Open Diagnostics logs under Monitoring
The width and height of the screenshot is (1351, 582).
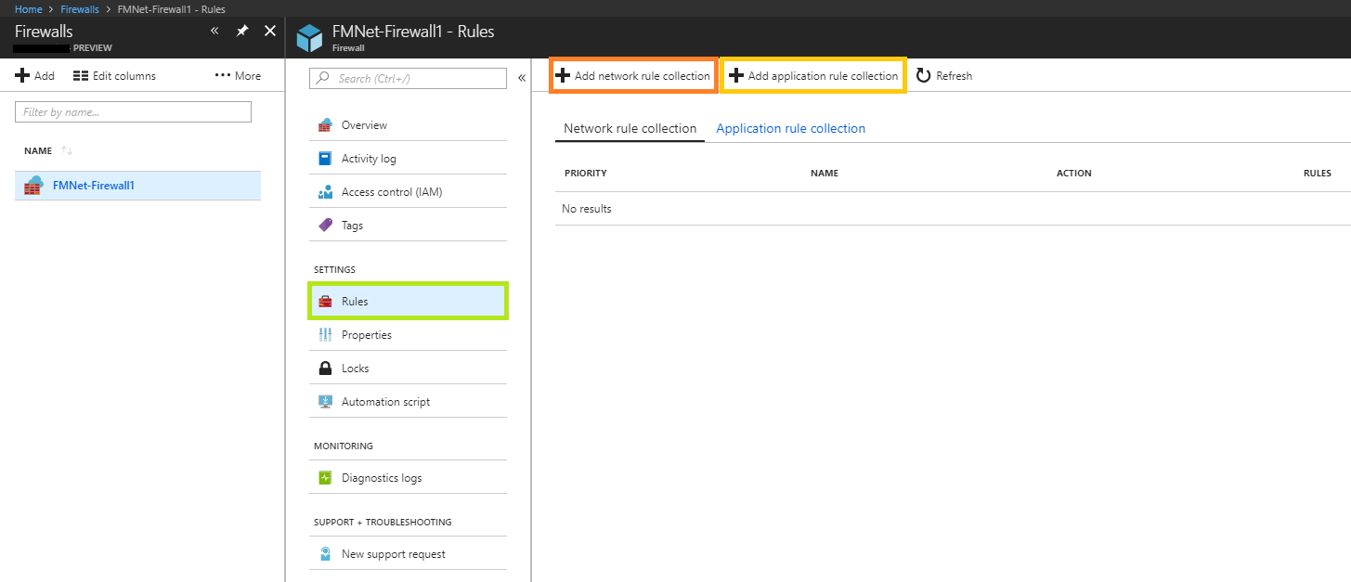click(409, 478)
